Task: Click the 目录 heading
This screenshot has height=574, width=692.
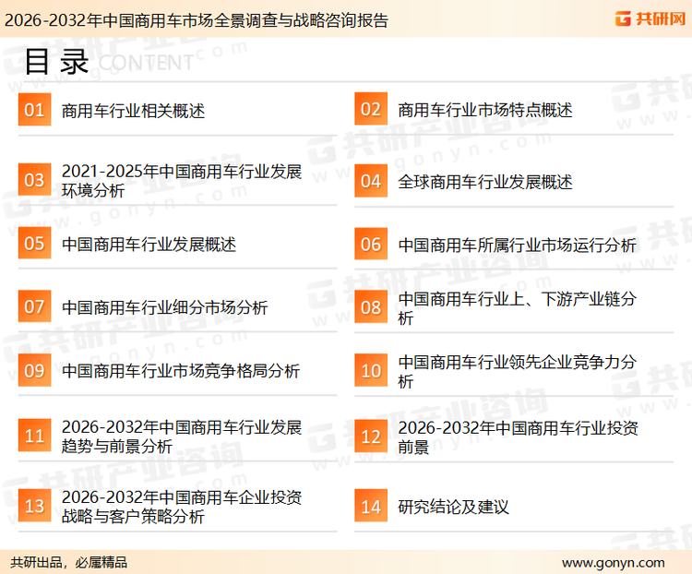Action: 56,62
